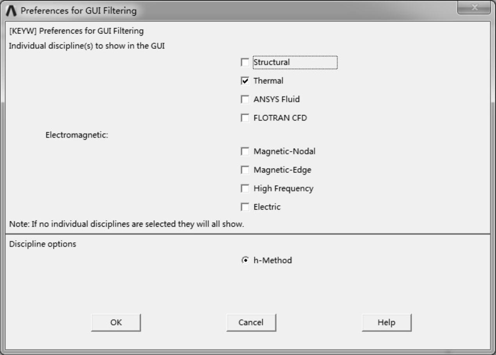Toggle the Electric discipline checkbox
The height and width of the screenshot is (355, 496).
[245, 207]
